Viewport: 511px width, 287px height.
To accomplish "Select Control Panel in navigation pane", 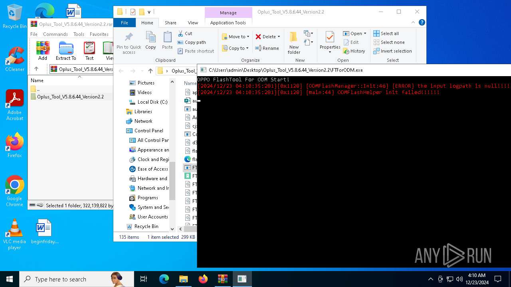I will 149,131.
